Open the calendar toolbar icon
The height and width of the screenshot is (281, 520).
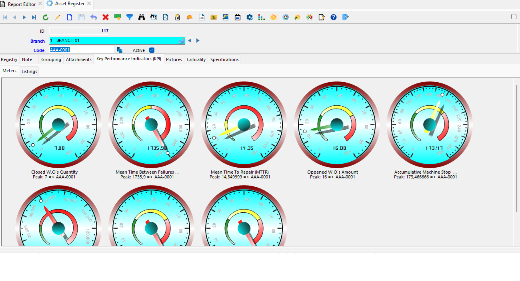[237, 17]
